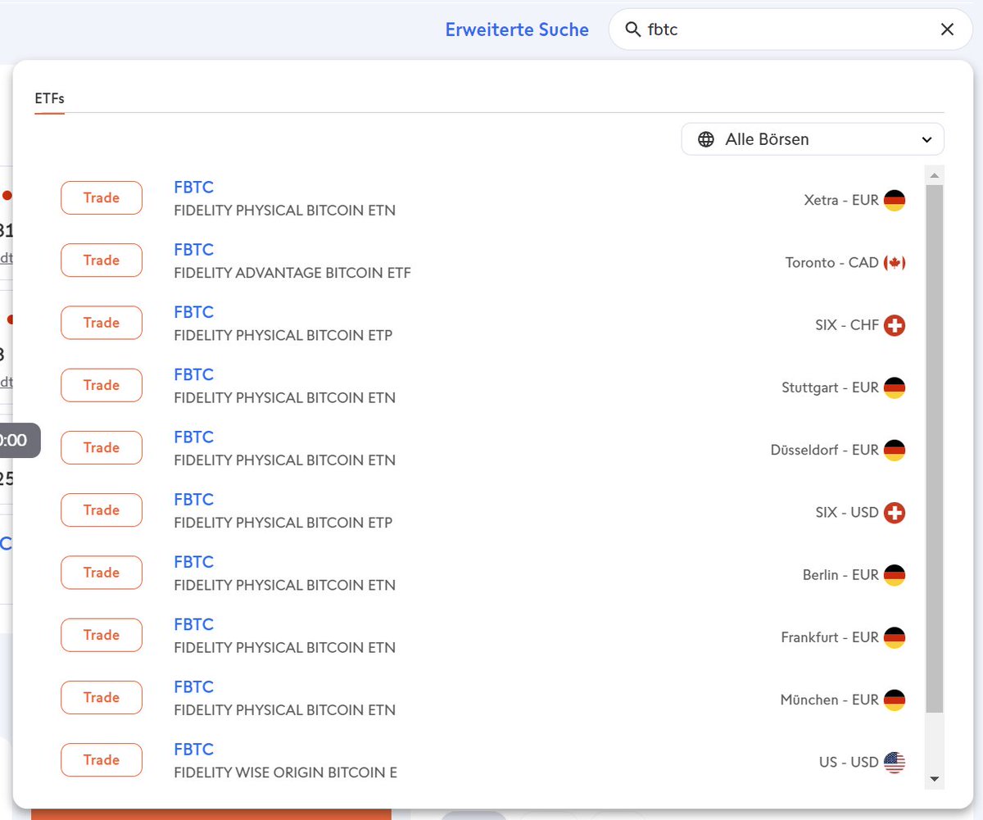
Task: Click the US - USD exchange label
Action: 849,763
